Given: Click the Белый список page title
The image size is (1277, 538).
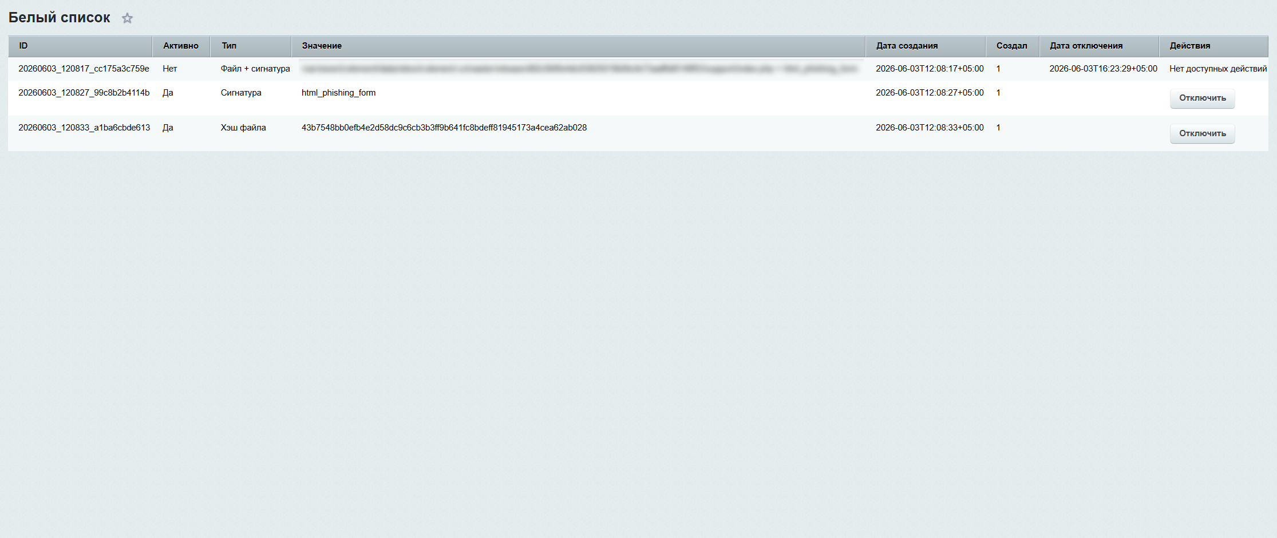Looking at the screenshot, I should coord(60,18).
